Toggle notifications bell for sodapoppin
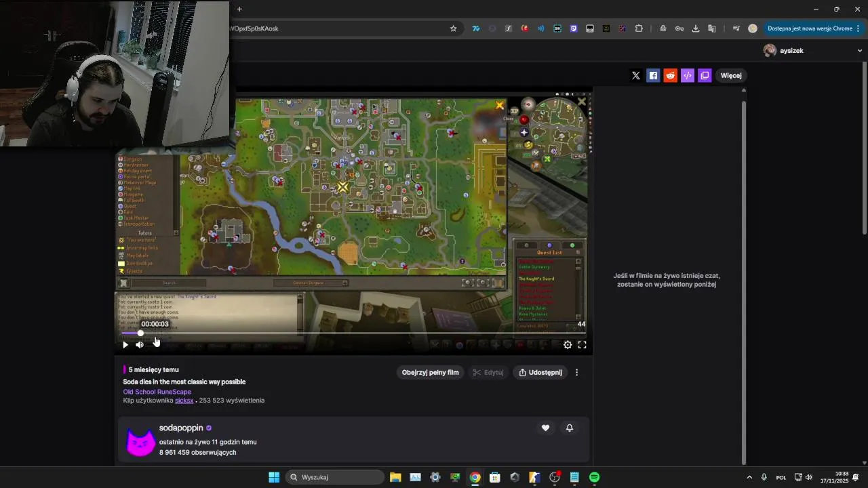Screen dimensions: 868x488 (570, 428)
